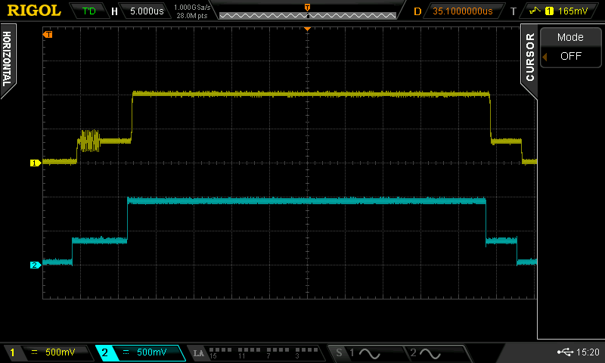The height and width of the screenshot is (363, 605).
Task: Click the cyan channel 2 ground marker
Action: click(x=34, y=265)
